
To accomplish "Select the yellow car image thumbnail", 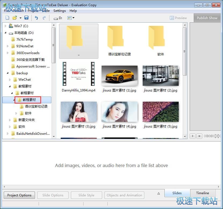I will [x=120, y=75].
